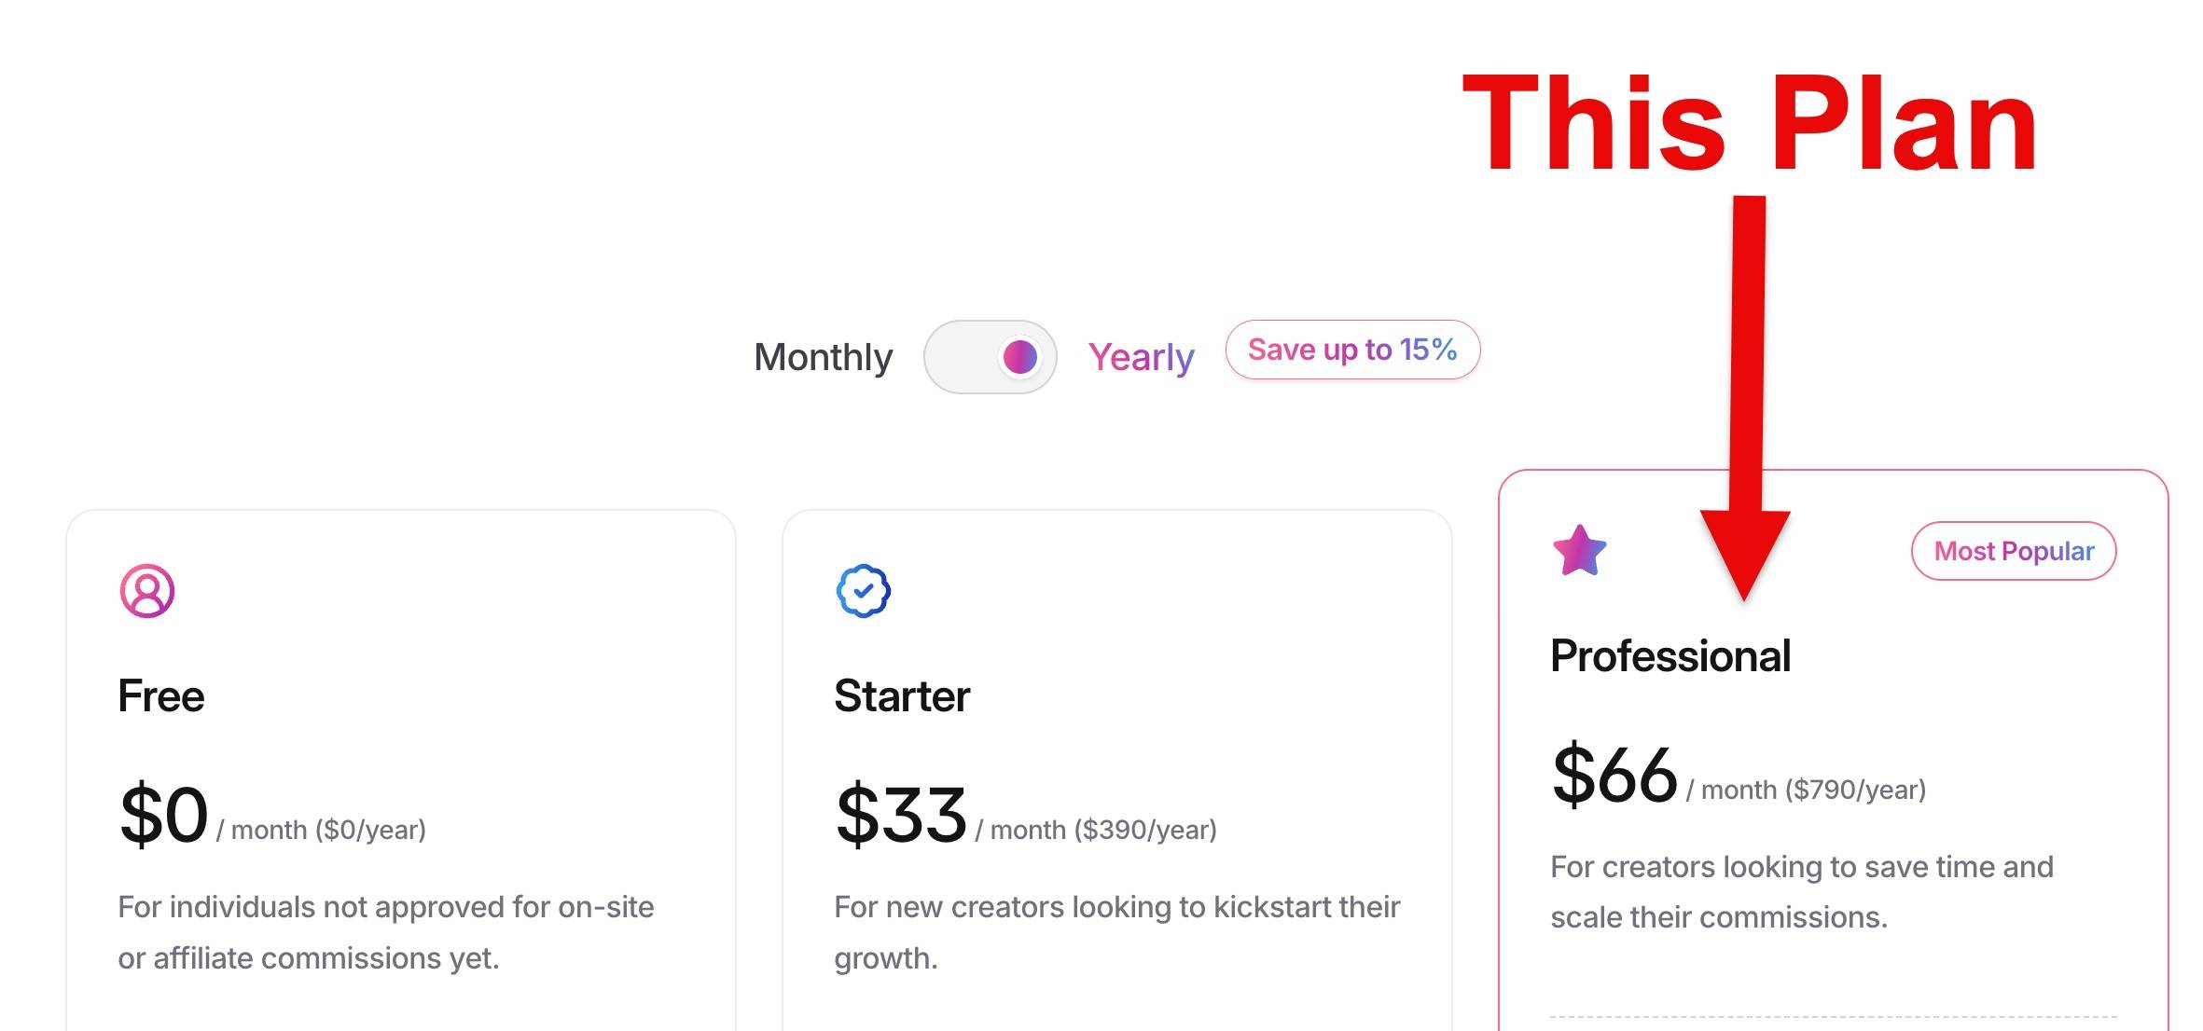2203x1031 pixels.
Task: Click the $33 price on Starter plan
Action: (901, 815)
